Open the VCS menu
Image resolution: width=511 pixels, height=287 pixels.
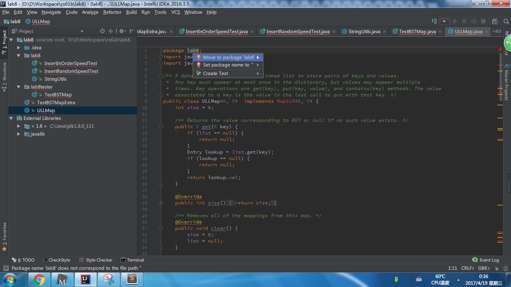click(x=175, y=12)
